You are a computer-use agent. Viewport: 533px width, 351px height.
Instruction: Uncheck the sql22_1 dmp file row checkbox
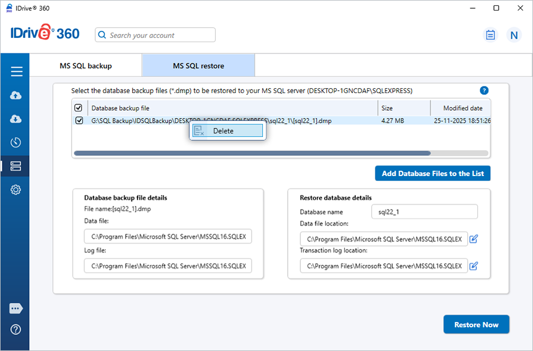pyautogui.click(x=79, y=121)
